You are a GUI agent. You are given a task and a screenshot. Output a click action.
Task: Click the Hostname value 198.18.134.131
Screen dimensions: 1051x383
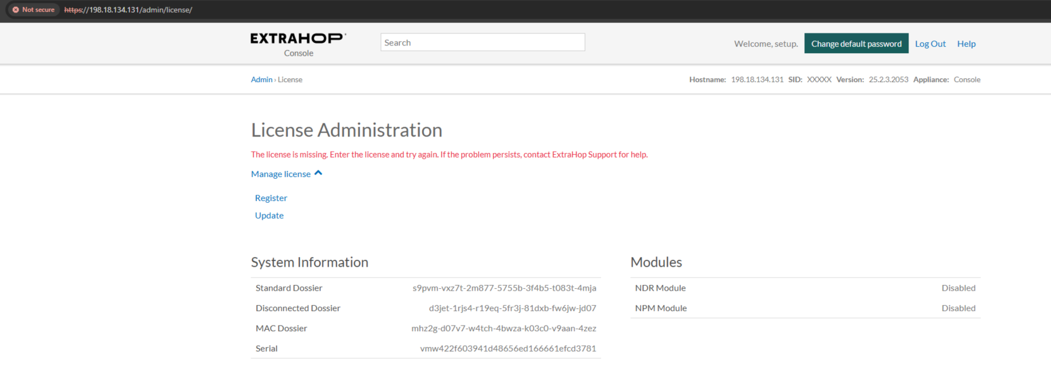pos(757,80)
